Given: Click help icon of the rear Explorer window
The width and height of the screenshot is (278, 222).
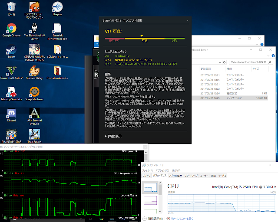Looking at the screenshot, I should [261, 44].
